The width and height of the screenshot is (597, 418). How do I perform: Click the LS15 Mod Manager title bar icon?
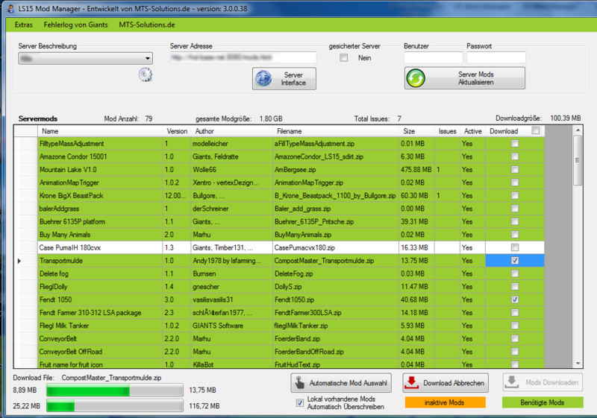tap(7, 7)
